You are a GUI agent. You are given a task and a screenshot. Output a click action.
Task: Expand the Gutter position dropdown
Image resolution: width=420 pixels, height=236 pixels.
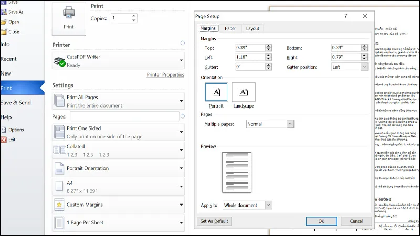(x=364, y=67)
